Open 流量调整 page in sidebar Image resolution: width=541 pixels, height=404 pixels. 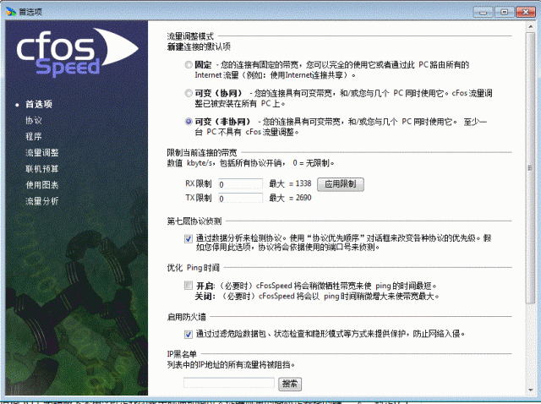coord(42,153)
